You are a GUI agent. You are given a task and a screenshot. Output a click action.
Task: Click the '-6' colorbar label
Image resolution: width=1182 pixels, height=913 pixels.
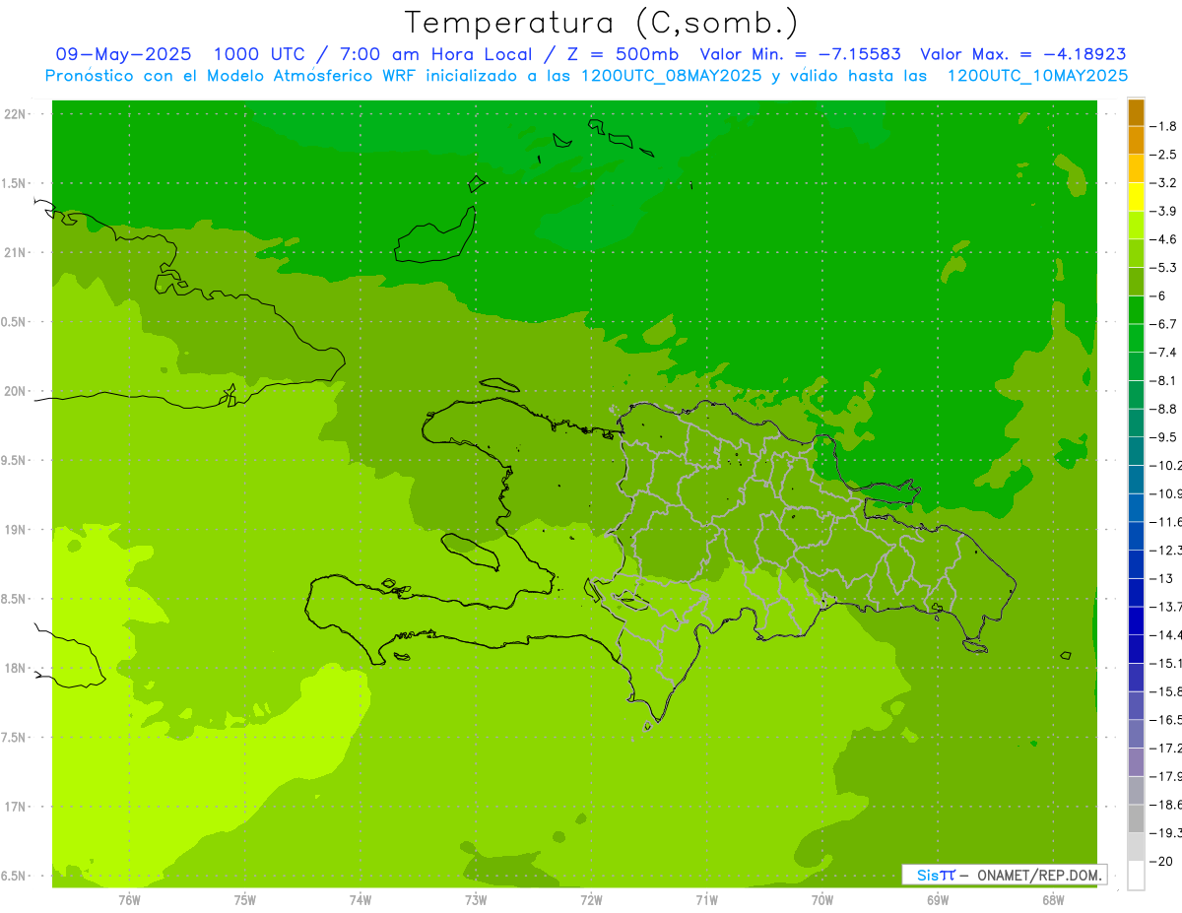coord(1158,295)
